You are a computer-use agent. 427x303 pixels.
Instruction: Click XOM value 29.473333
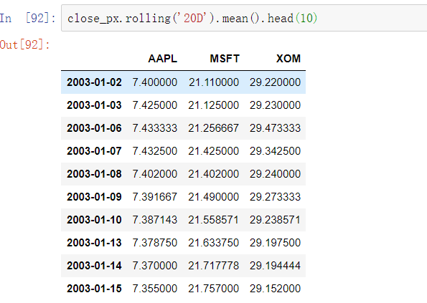tap(275, 128)
